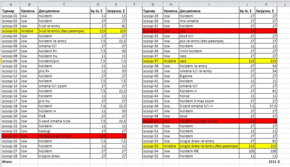The height and width of the screenshot is (167, 290).
Task: Select the yellow "5-cd re-entry (без реентри)" cell
Action: (64, 31)
